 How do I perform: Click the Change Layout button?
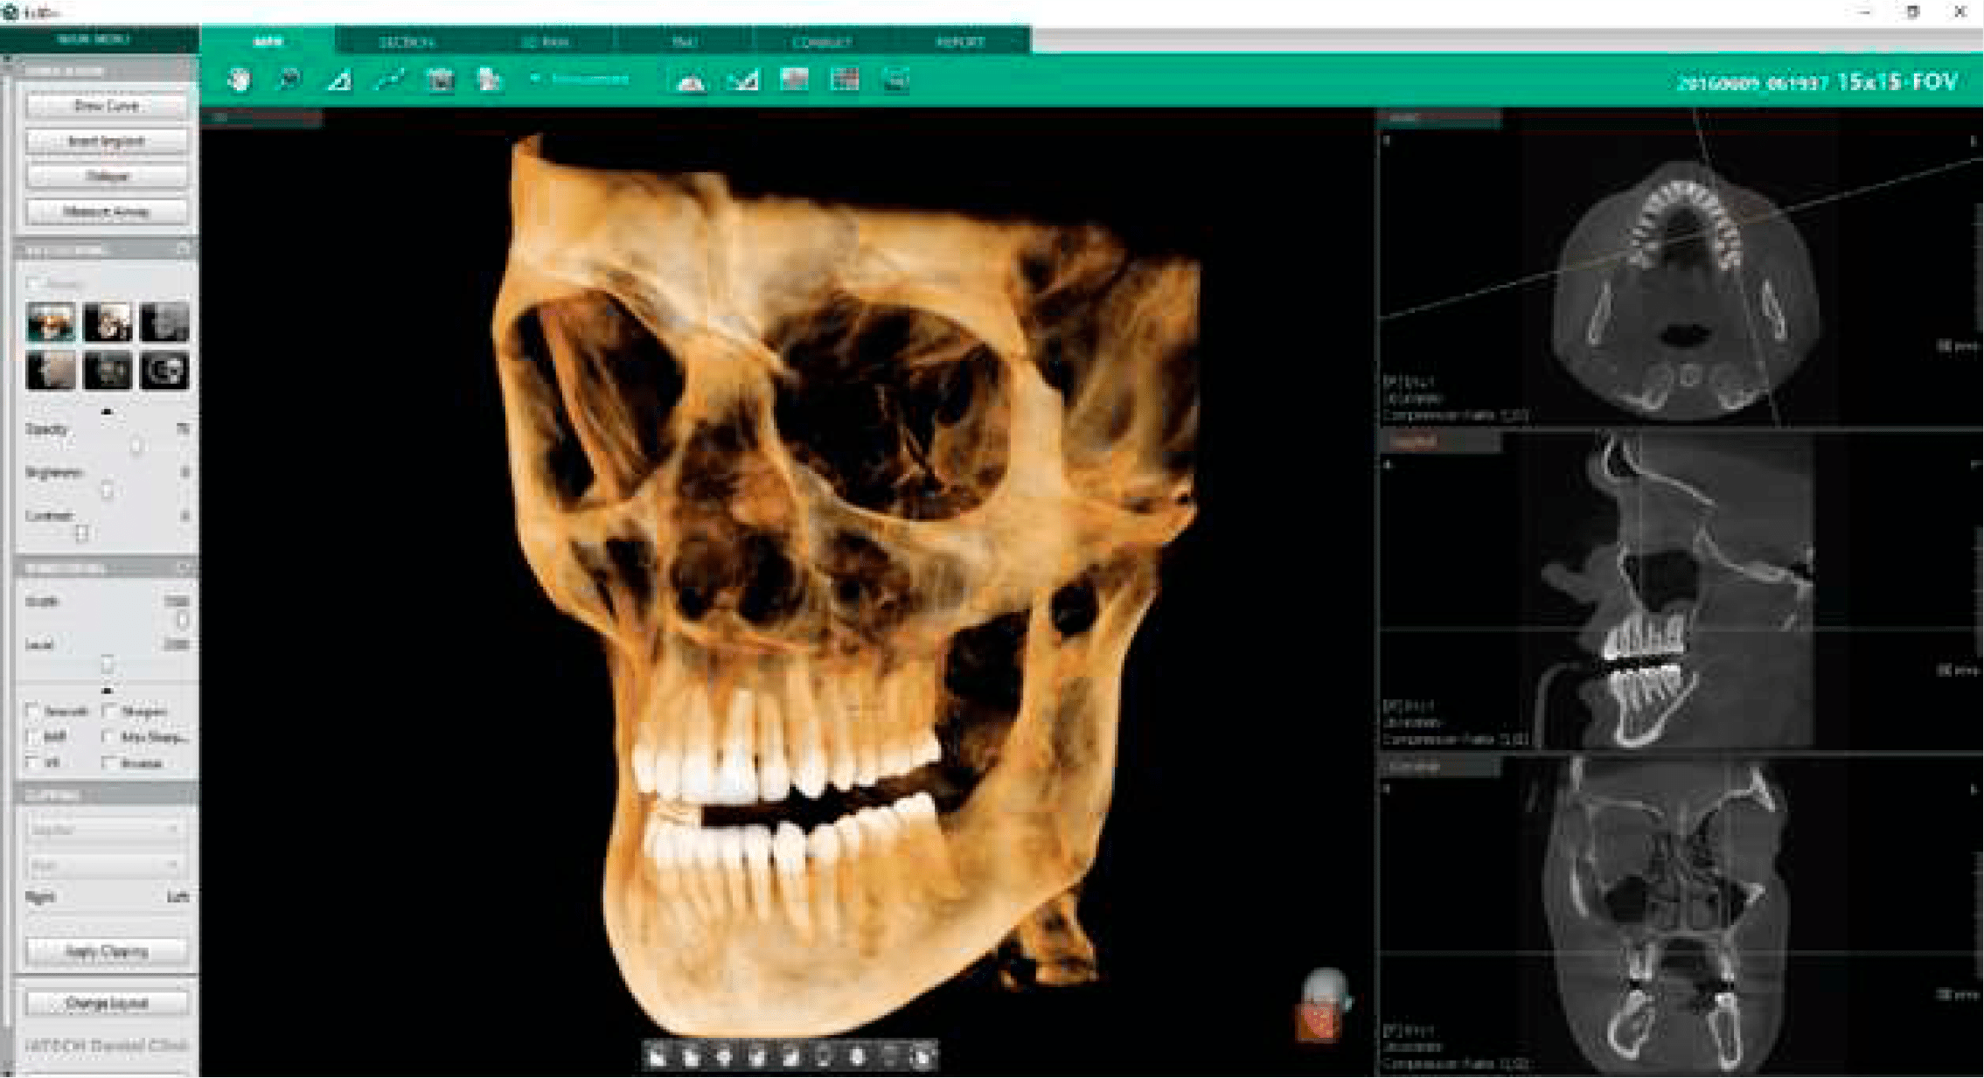tap(107, 1003)
